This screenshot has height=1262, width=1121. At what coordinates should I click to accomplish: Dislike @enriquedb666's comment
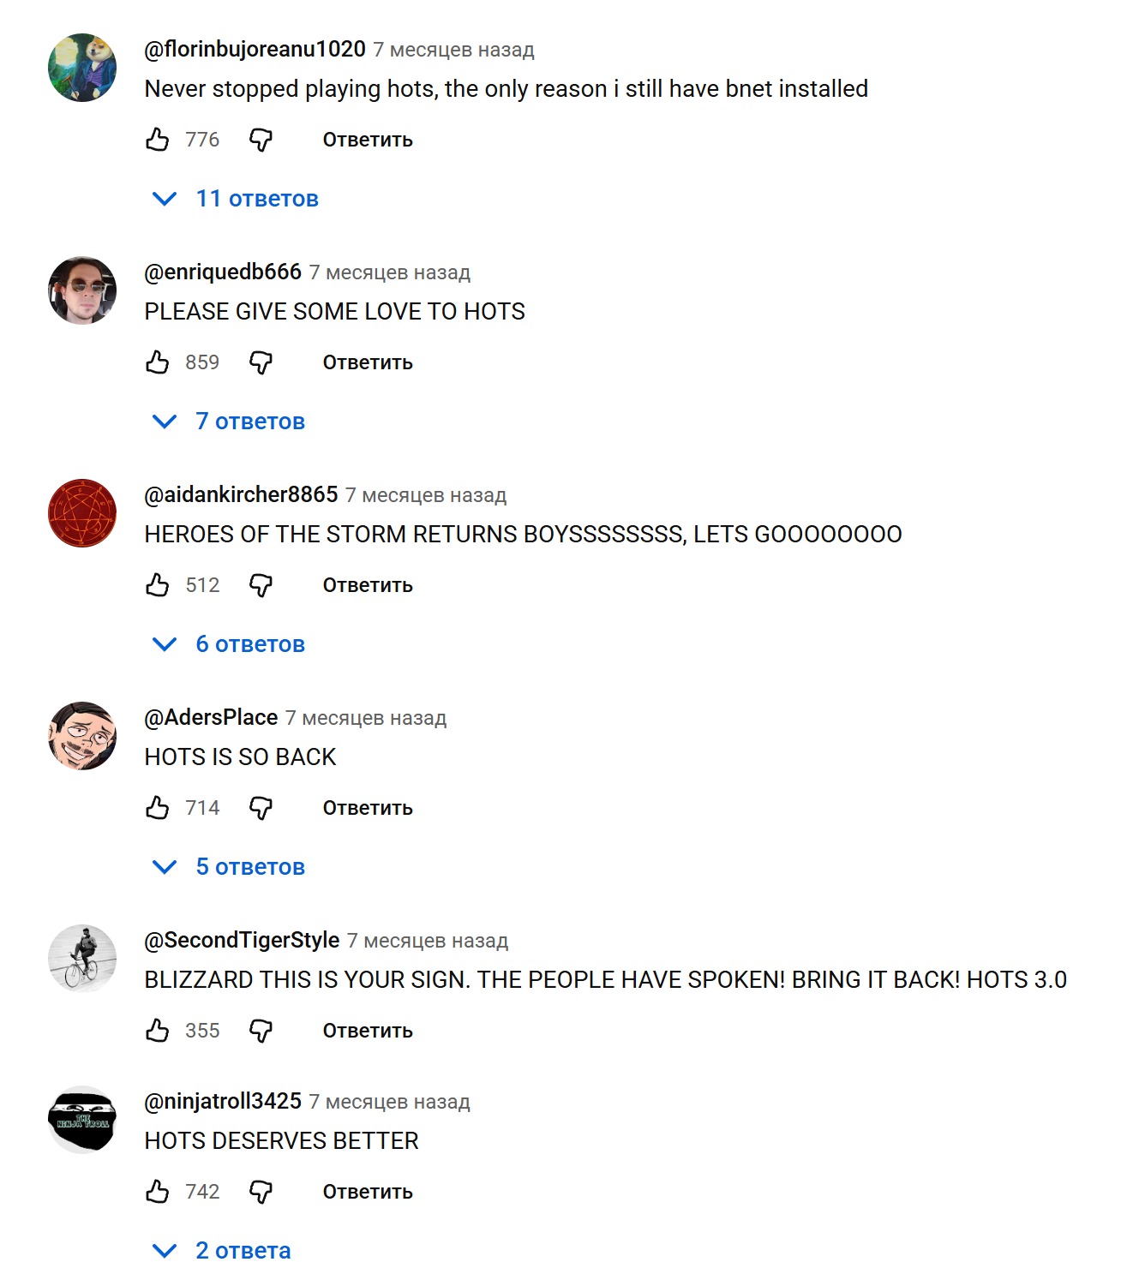261,362
